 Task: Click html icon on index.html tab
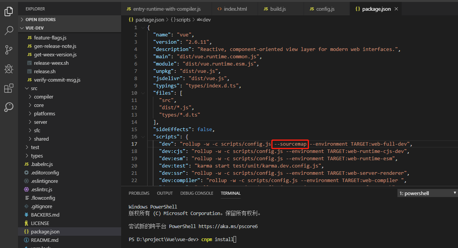[220, 9]
